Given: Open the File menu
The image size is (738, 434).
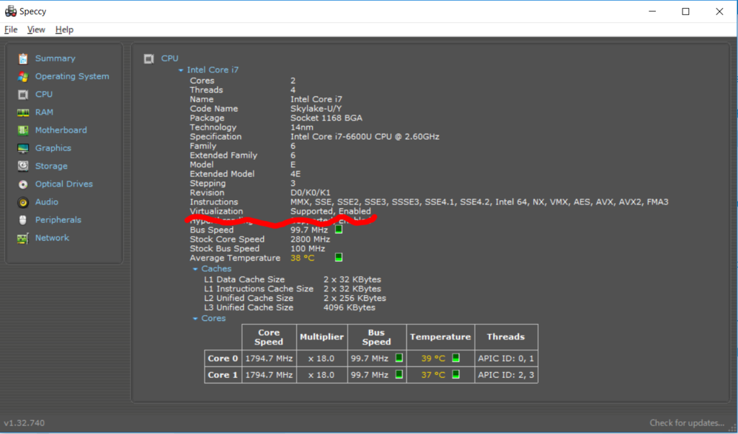Looking at the screenshot, I should (x=11, y=30).
